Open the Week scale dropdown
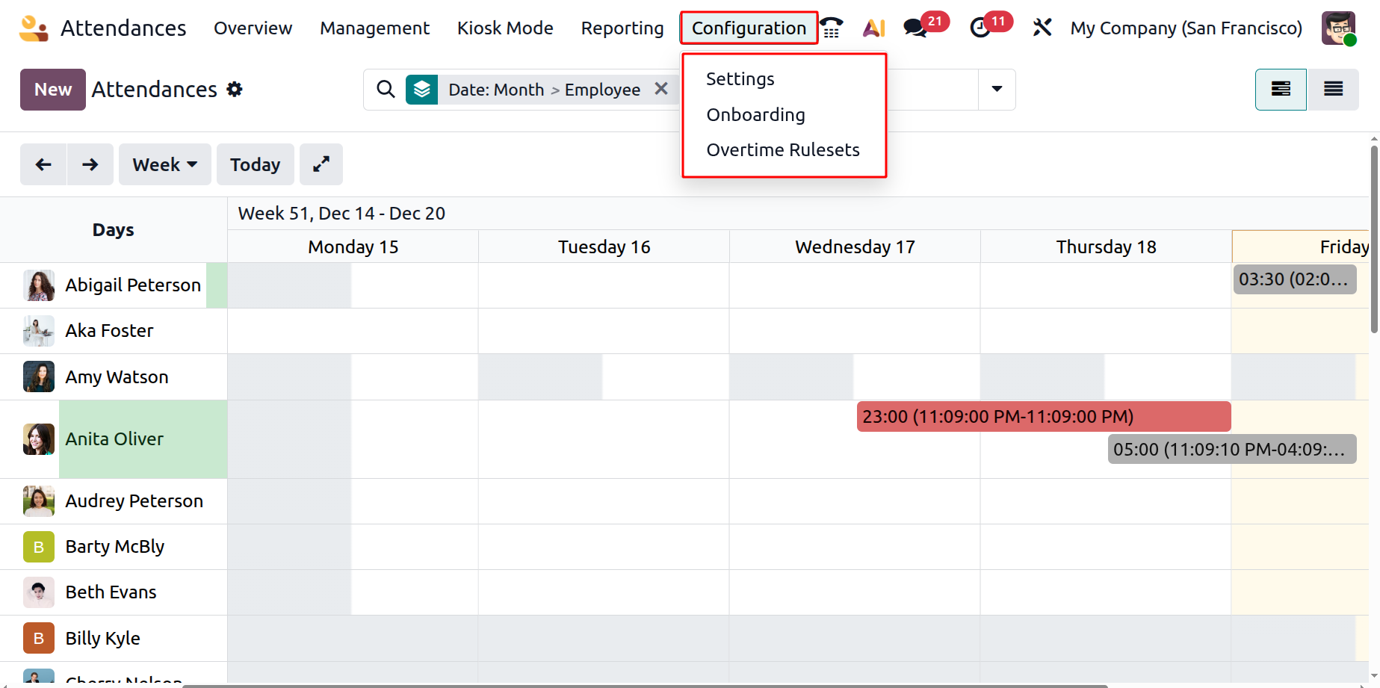The width and height of the screenshot is (1380, 688). pyautogui.click(x=164, y=164)
